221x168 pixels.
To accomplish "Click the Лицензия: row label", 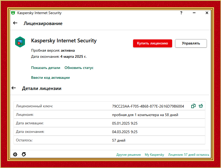I will point(25,114).
